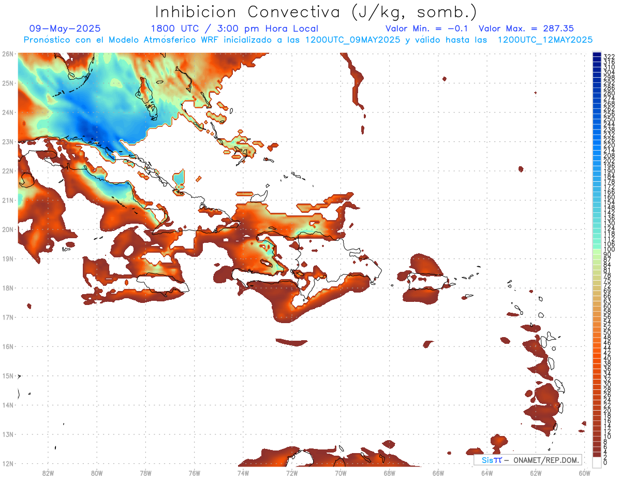Image resolution: width=621 pixels, height=480 pixels.
Task: Click the '24N' latitude label
Action: 7,112
